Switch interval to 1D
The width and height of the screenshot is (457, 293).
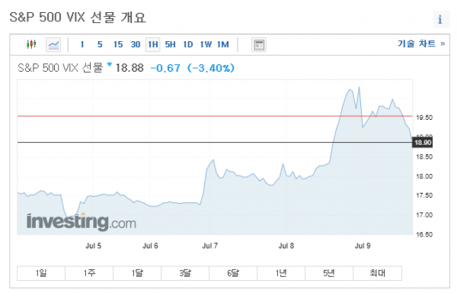click(x=188, y=45)
